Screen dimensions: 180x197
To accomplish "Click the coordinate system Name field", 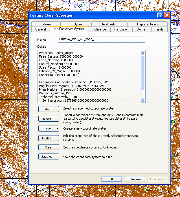I will [101, 39].
